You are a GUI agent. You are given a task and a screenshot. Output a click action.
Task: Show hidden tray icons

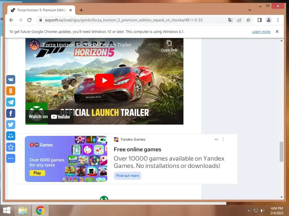coord(249,211)
